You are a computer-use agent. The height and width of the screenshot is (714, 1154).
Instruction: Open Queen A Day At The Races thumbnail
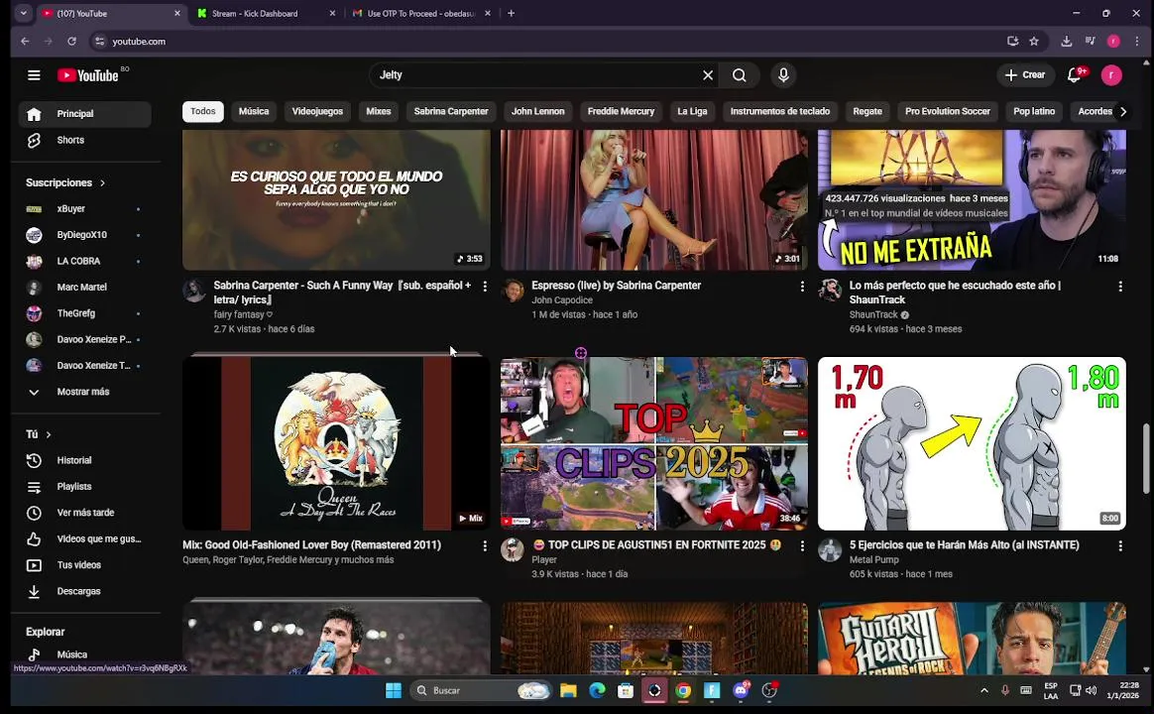[336, 443]
